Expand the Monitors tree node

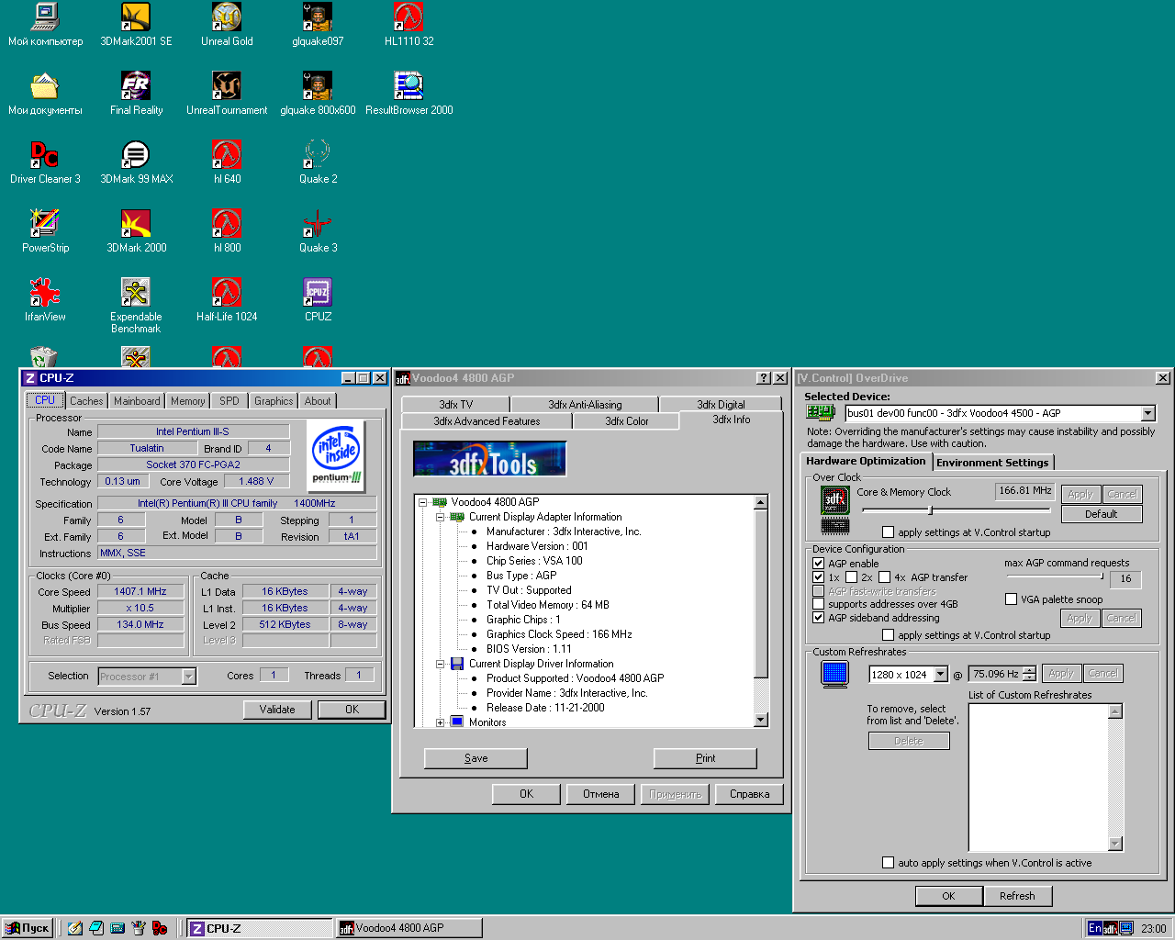pyautogui.click(x=441, y=722)
